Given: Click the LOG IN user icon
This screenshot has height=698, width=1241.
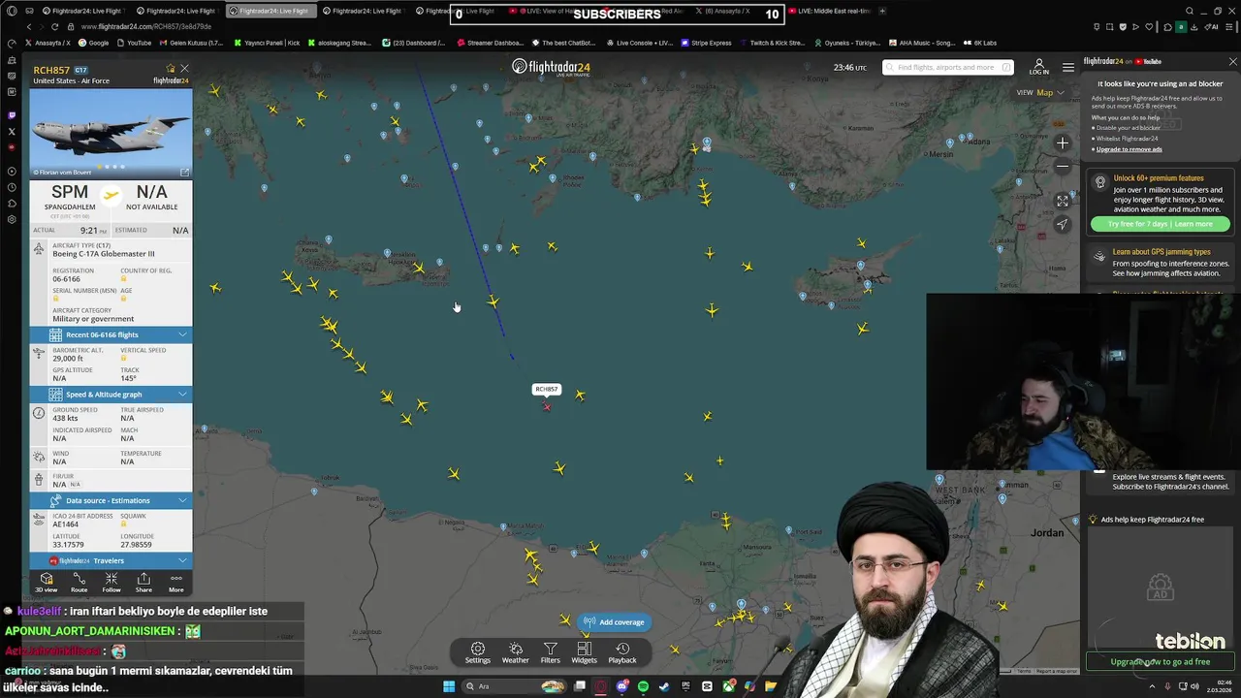Looking at the screenshot, I should (x=1038, y=66).
